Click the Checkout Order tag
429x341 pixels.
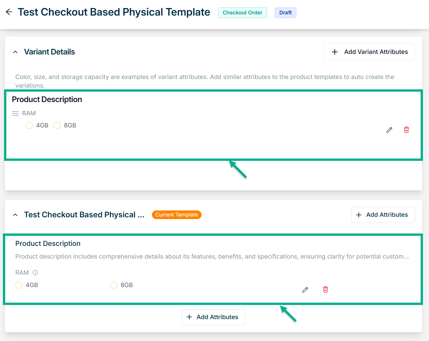(x=242, y=13)
